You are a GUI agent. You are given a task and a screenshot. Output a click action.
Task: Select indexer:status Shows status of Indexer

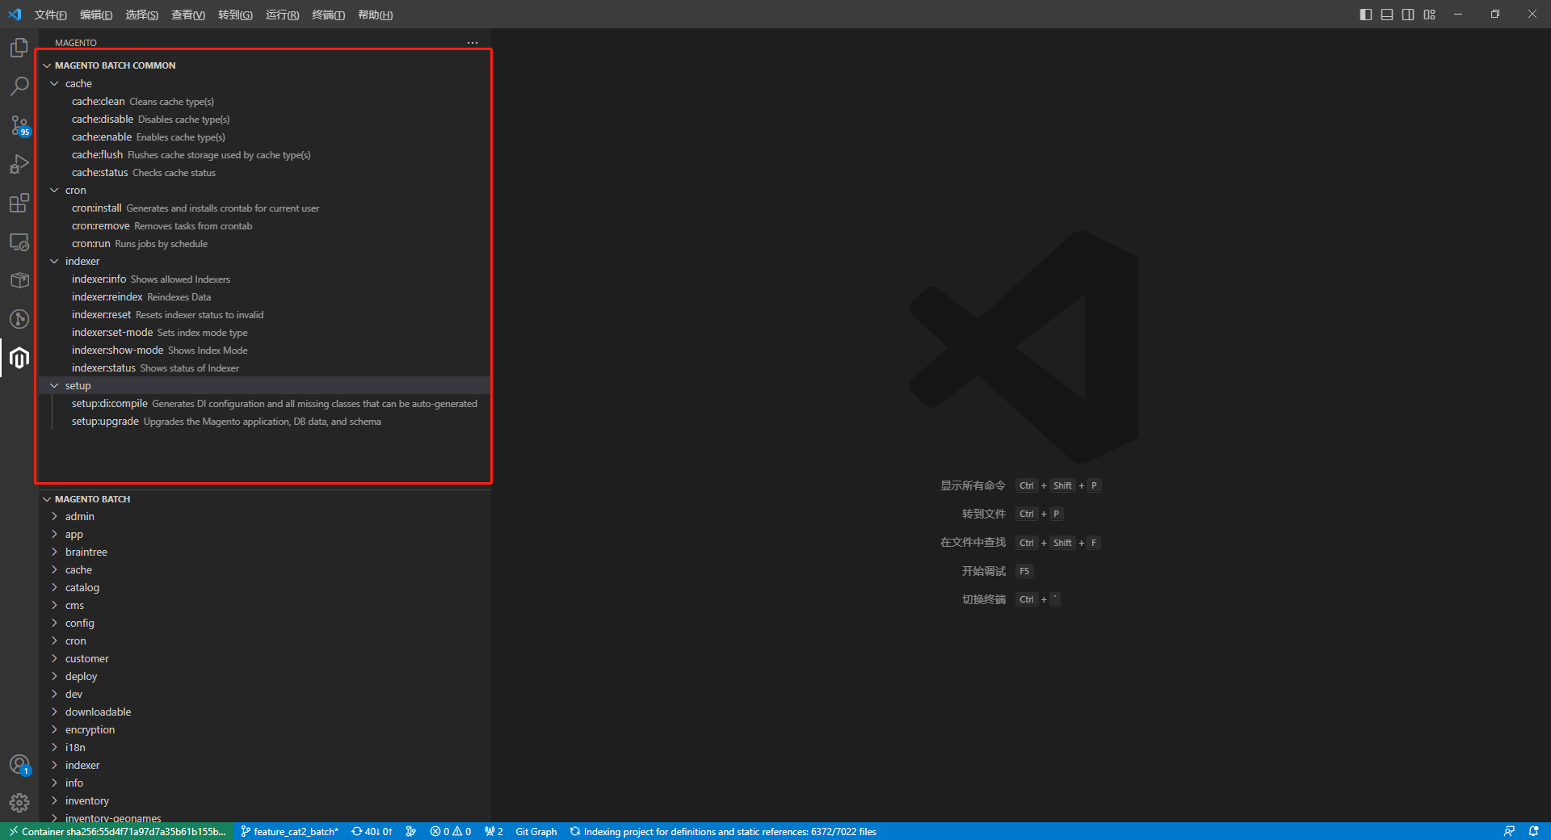264,367
